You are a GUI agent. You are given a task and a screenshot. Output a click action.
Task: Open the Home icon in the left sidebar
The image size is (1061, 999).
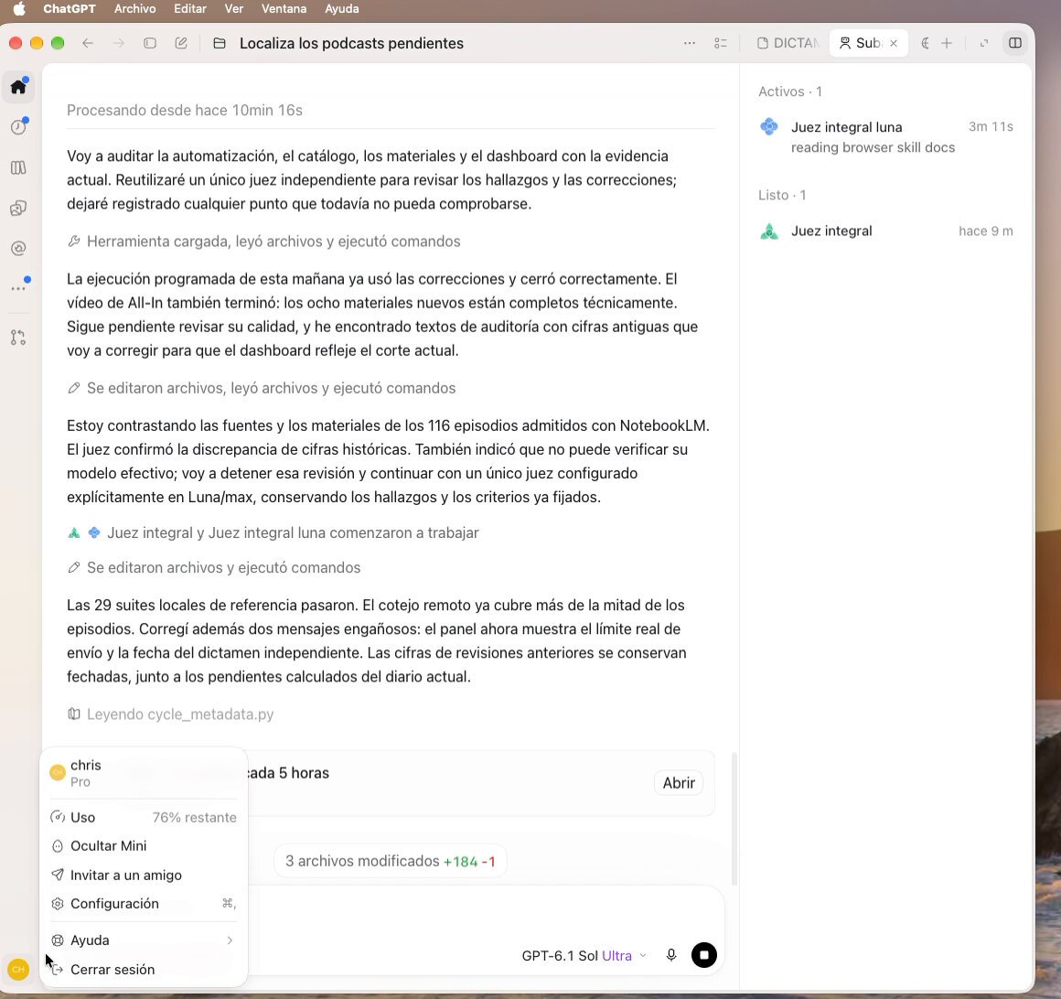click(x=18, y=87)
